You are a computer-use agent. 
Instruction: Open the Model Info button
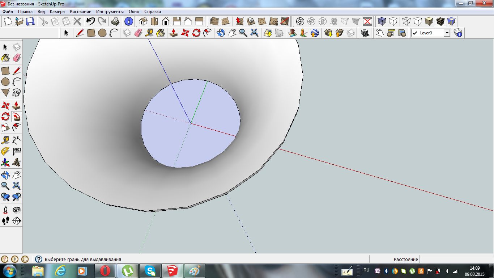click(129, 21)
